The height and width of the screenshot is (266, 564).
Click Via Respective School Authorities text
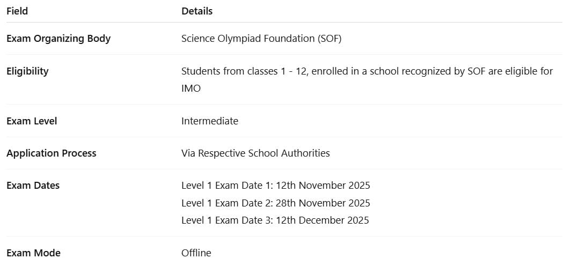point(255,153)
